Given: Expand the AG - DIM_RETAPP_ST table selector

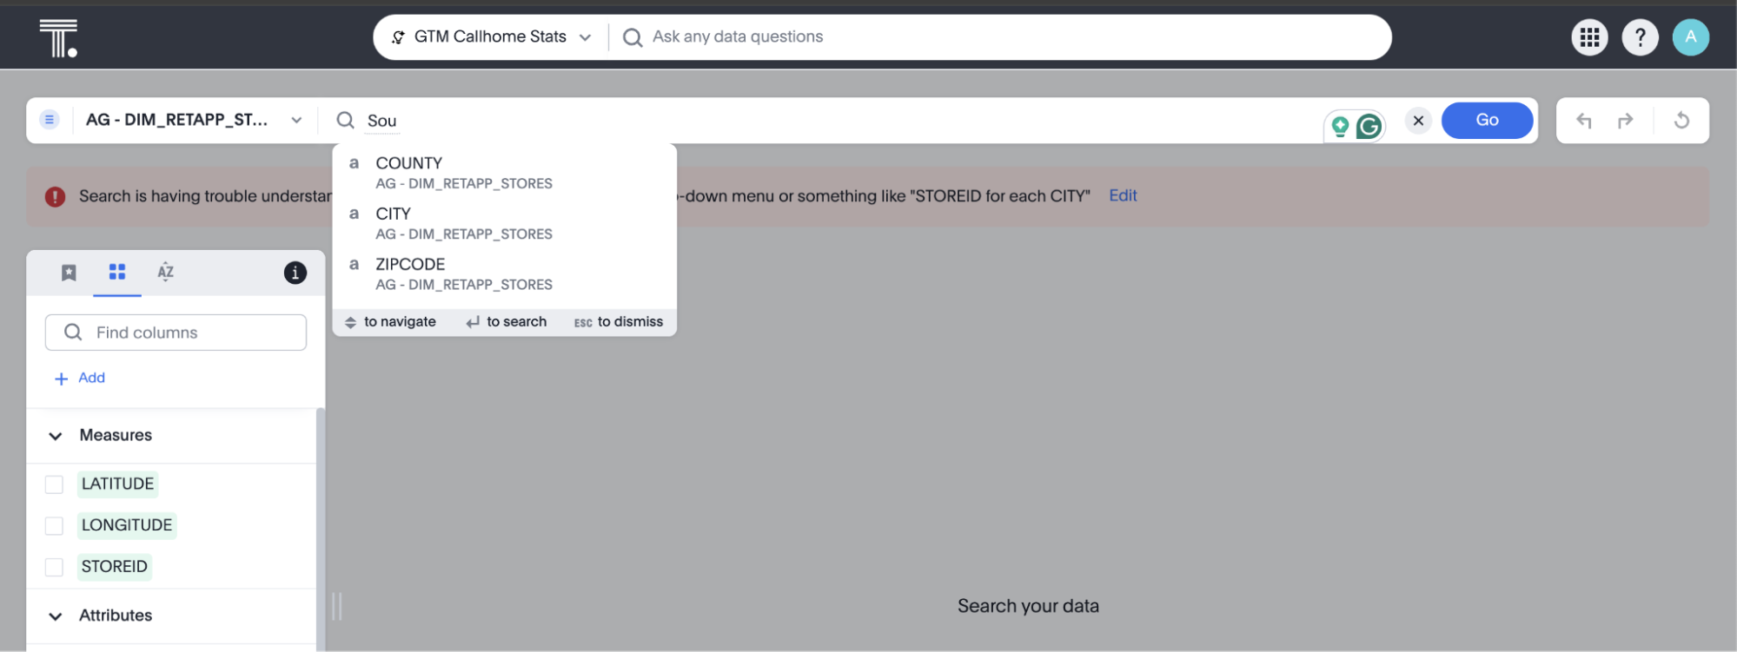Looking at the screenshot, I should (x=295, y=120).
